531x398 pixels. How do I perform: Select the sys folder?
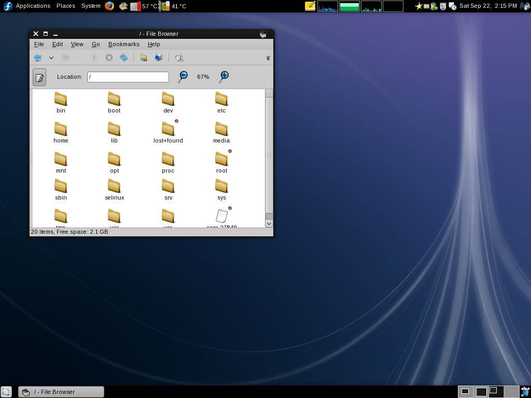point(221,190)
